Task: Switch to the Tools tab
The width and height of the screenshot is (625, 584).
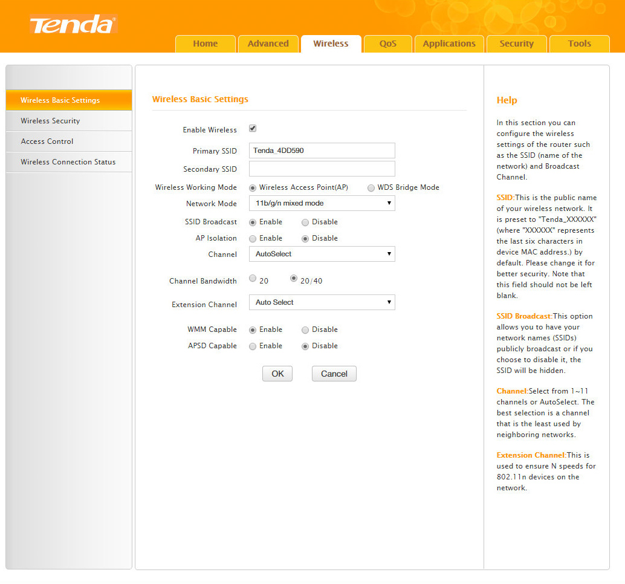Action: tap(580, 44)
